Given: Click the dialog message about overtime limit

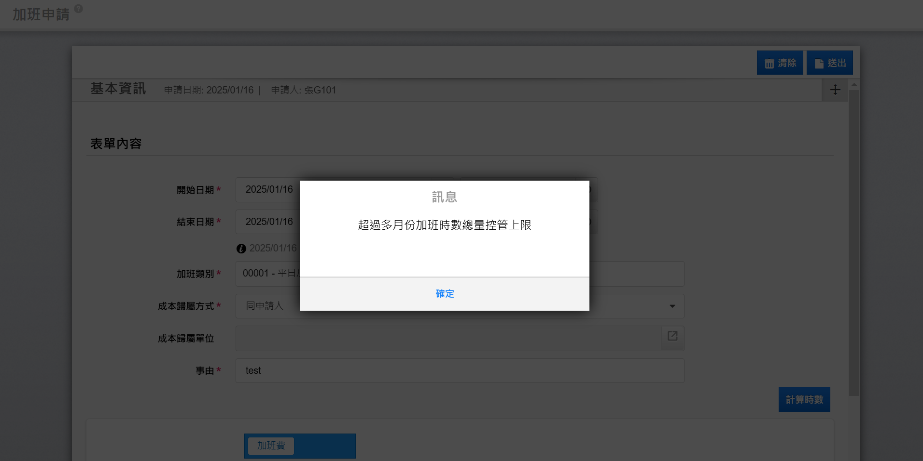Looking at the screenshot, I should click(444, 225).
